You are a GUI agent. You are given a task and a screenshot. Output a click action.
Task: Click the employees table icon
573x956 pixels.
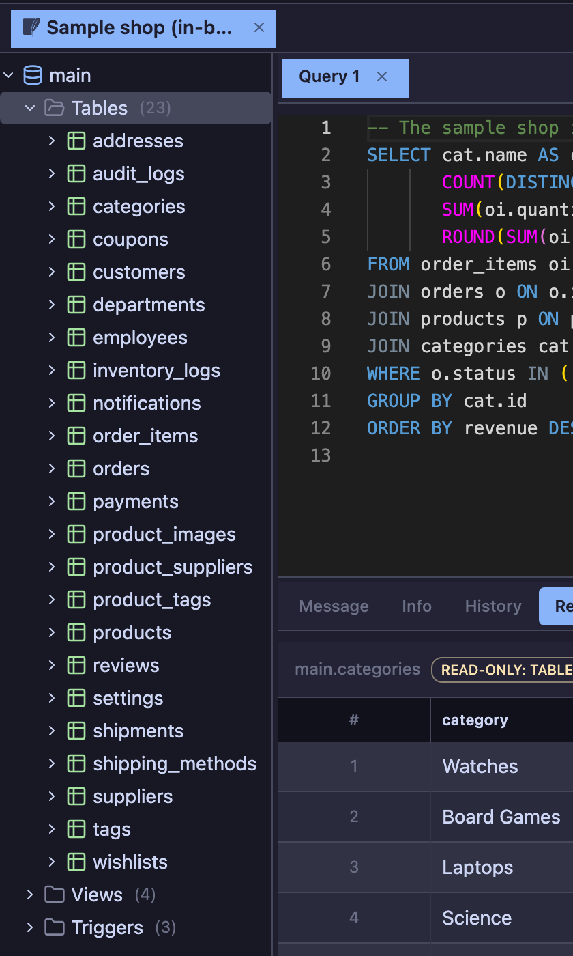click(x=76, y=337)
